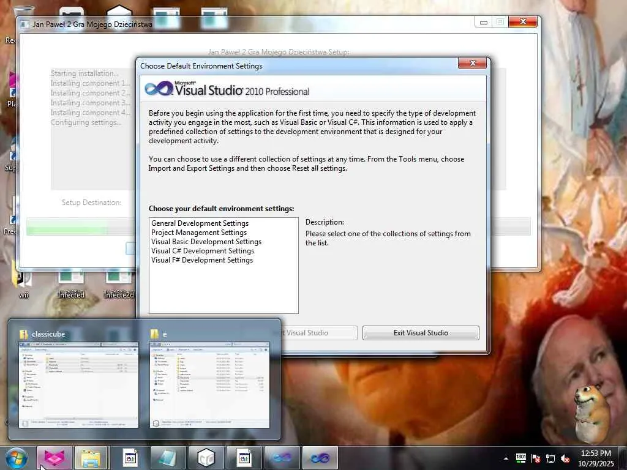Click the muted speaker volume tray icon
Image resolution: width=627 pixels, height=470 pixels.
point(565,458)
